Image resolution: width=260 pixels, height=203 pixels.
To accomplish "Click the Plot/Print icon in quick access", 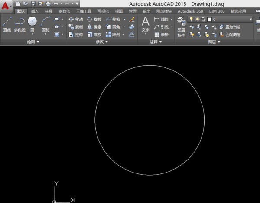I will (48, 3).
